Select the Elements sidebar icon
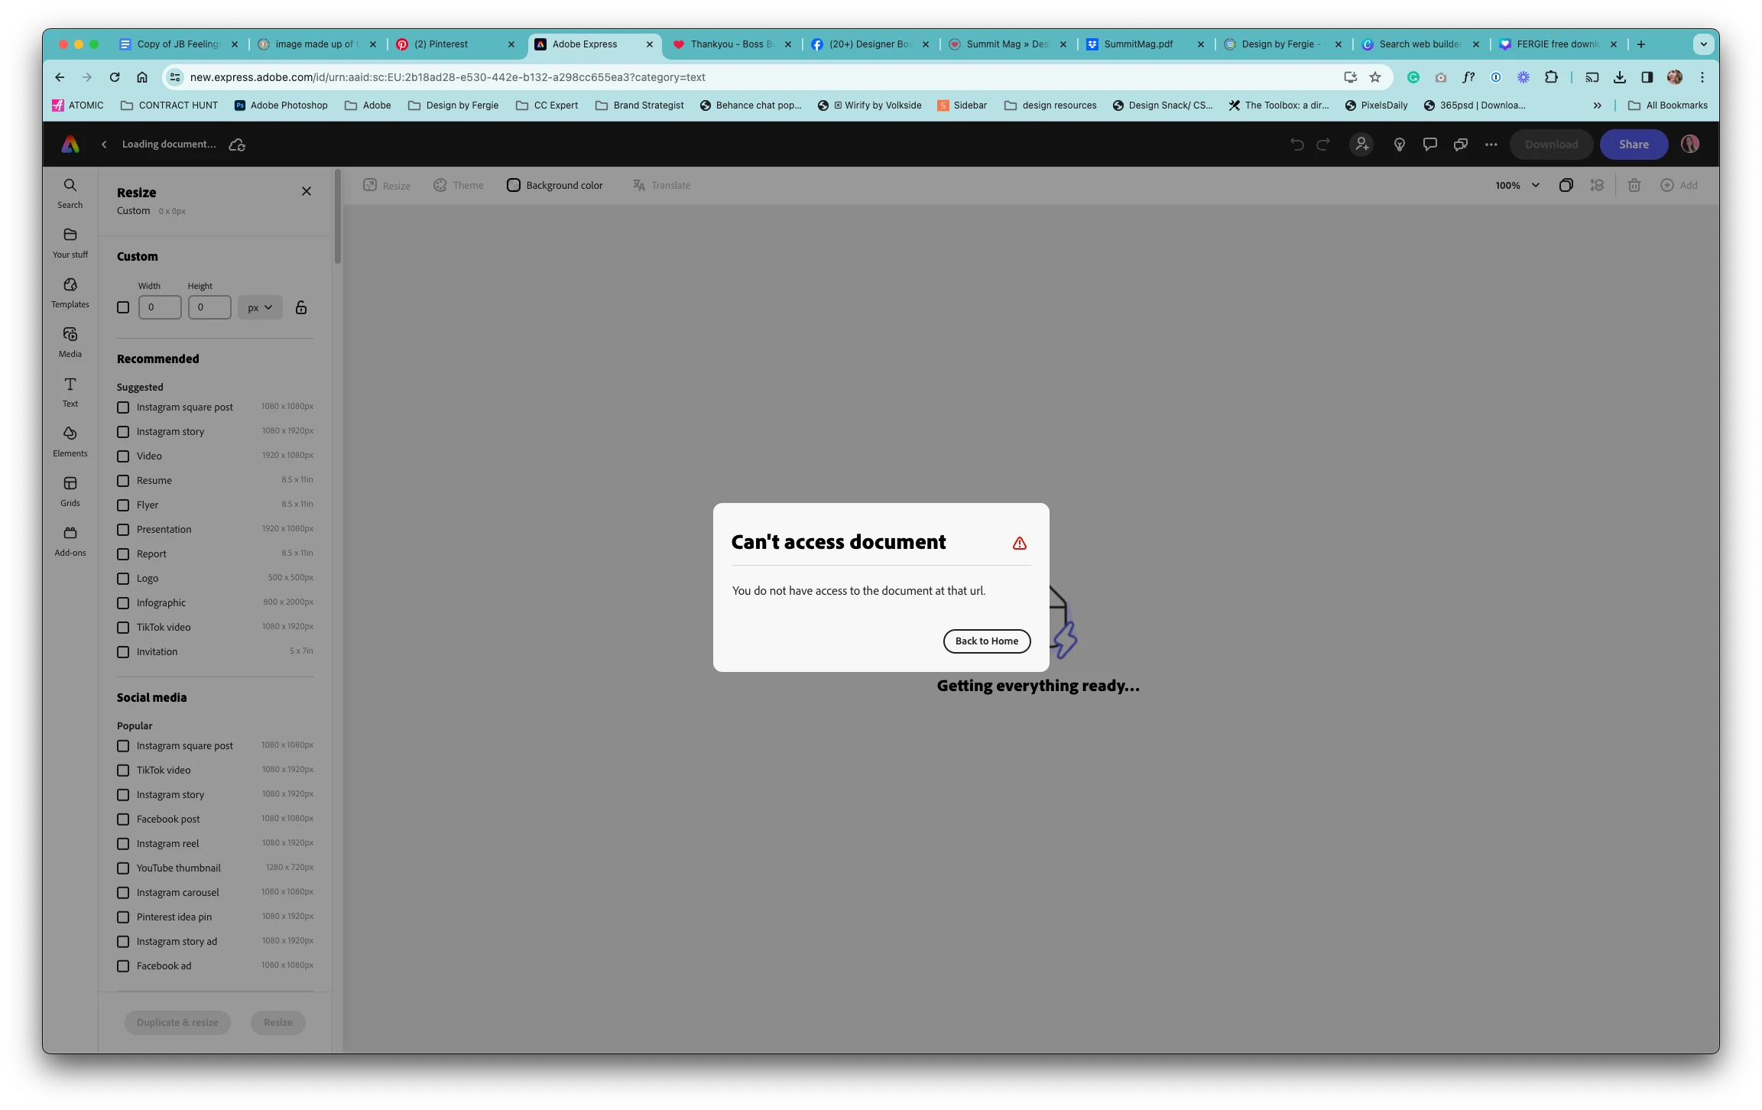The height and width of the screenshot is (1110, 1762). click(x=70, y=441)
